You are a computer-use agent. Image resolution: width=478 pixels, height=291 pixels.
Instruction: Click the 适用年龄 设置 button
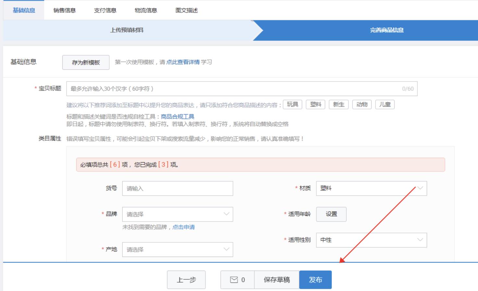(x=331, y=214)
